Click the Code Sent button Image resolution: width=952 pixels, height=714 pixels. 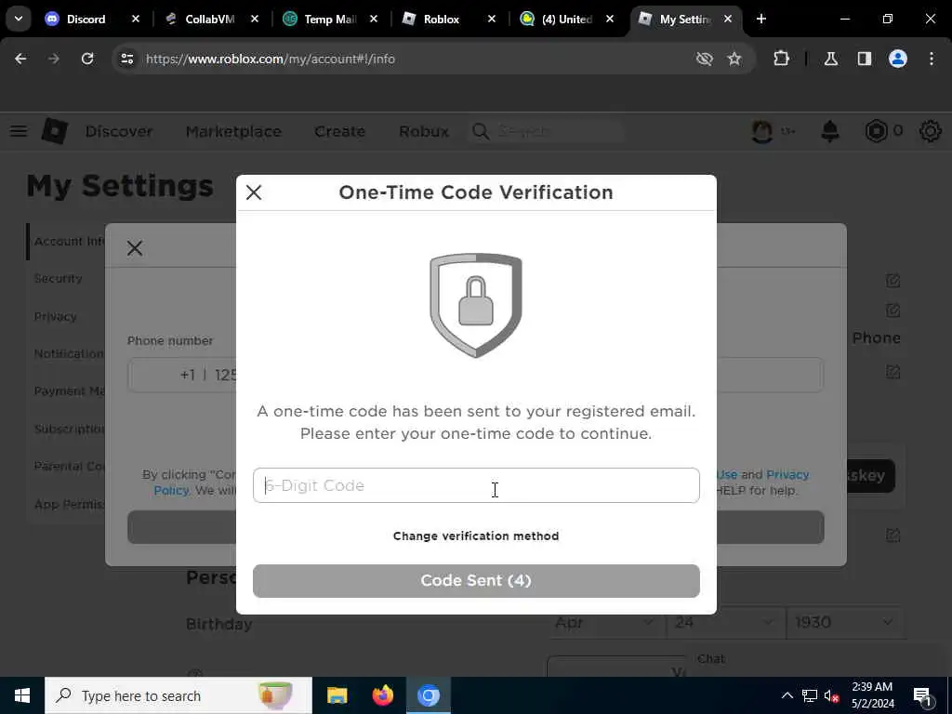(476, 581)
